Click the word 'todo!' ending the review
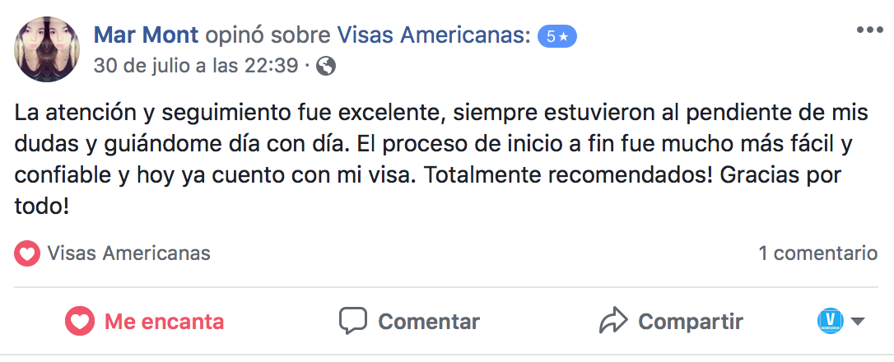The height and width of the screenshot is (362, 894). tap(41, 207)
